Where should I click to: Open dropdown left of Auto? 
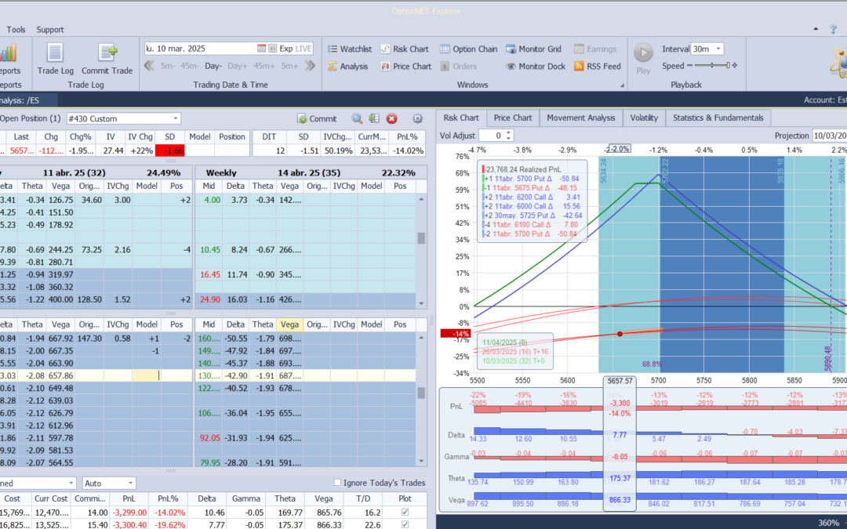coord(71,483)
